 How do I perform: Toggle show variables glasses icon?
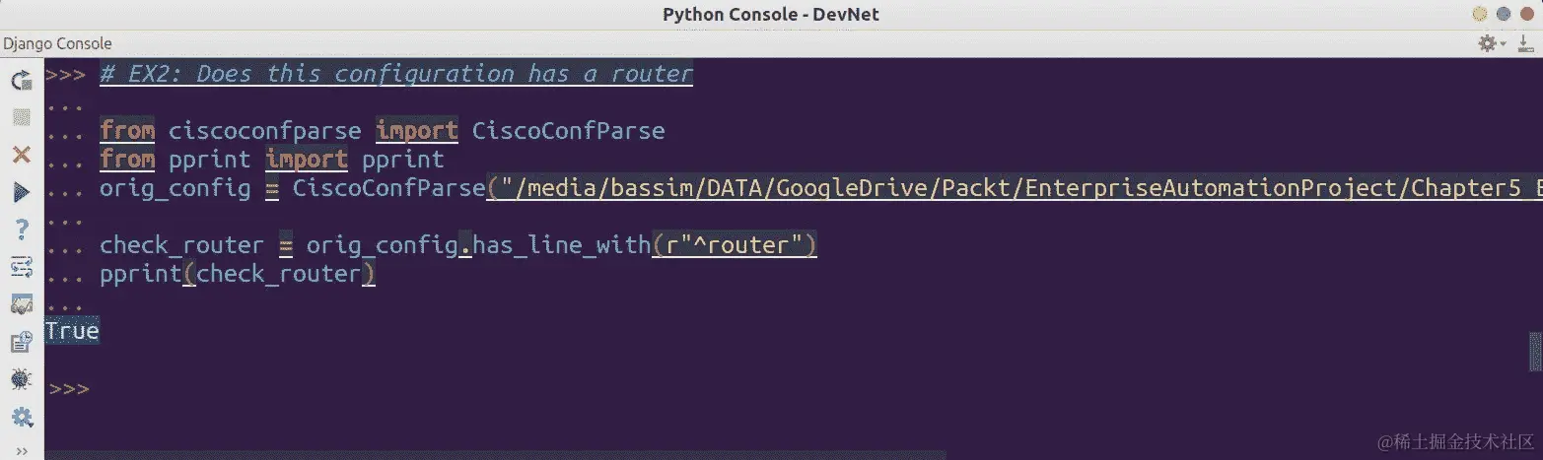pos(22,304)
